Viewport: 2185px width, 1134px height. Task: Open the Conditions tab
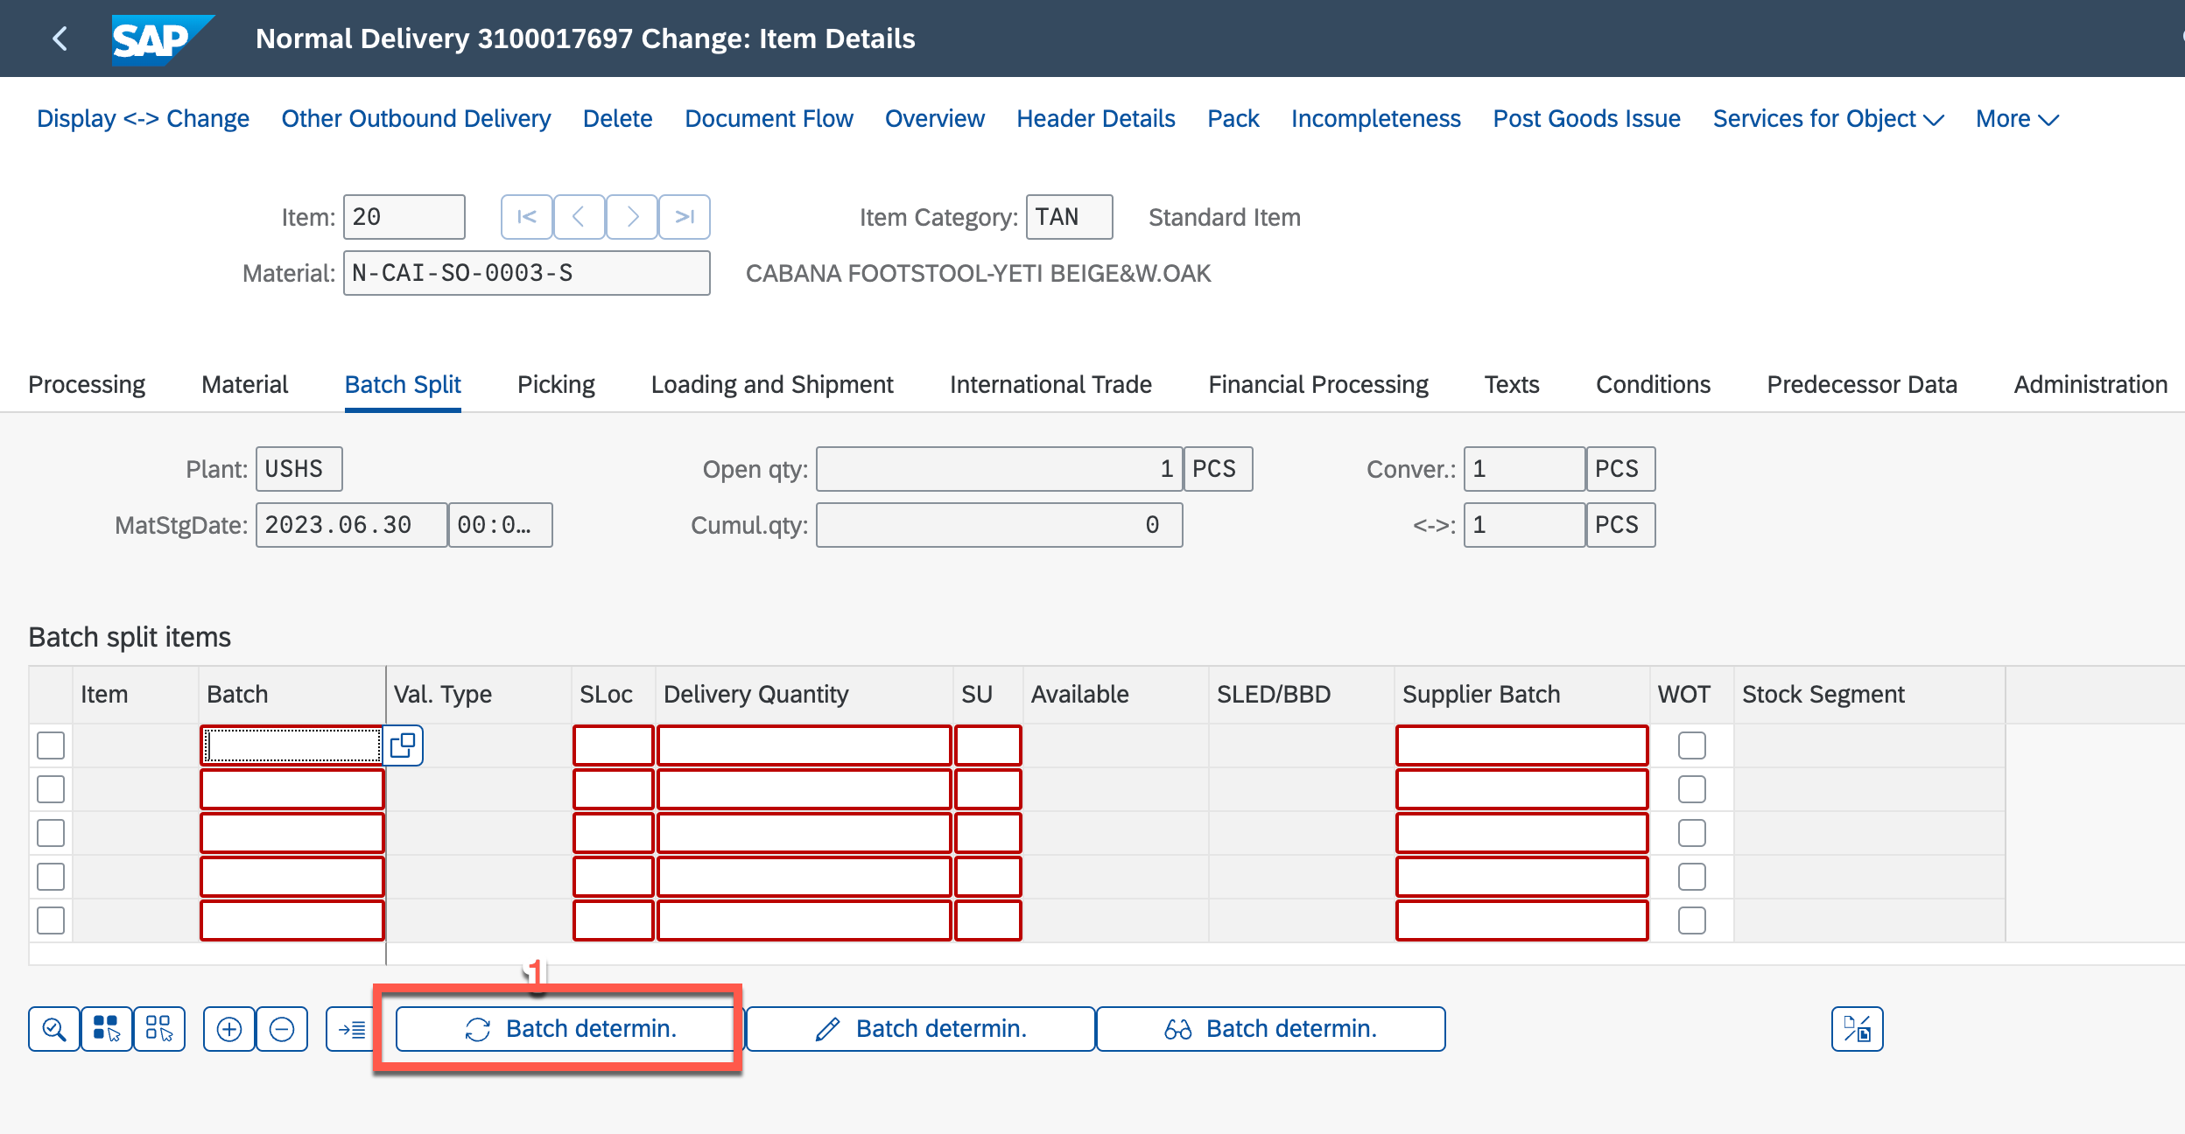click(x=1653, y=385)
